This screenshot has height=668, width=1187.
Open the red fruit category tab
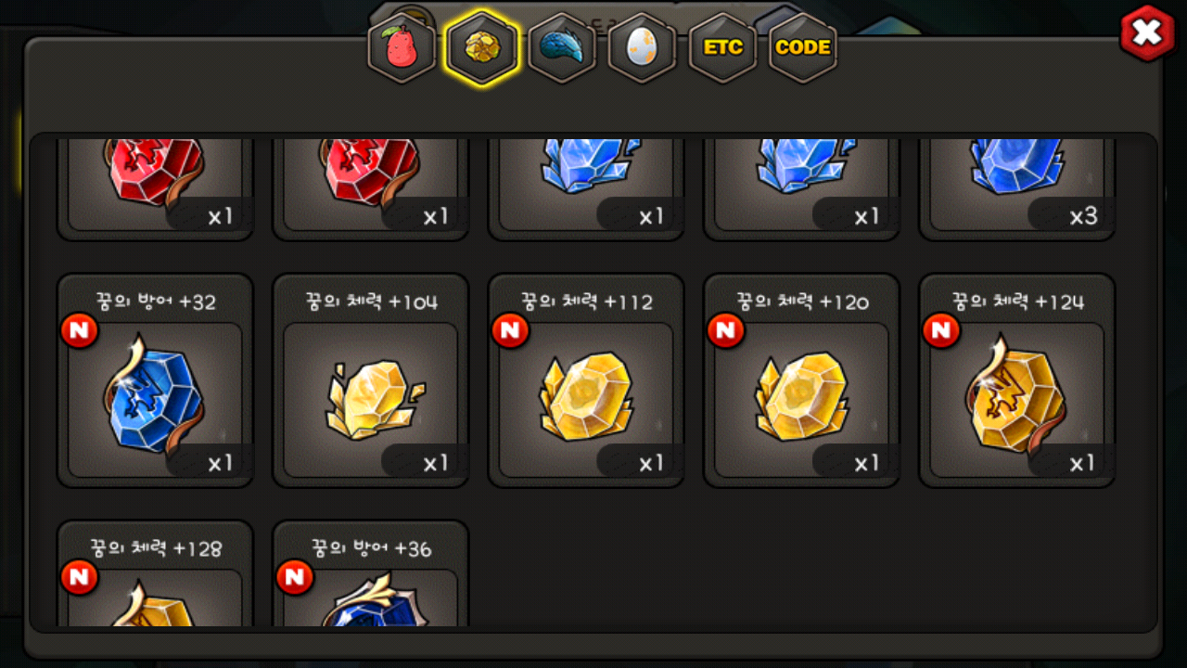(x=402, y=48)
